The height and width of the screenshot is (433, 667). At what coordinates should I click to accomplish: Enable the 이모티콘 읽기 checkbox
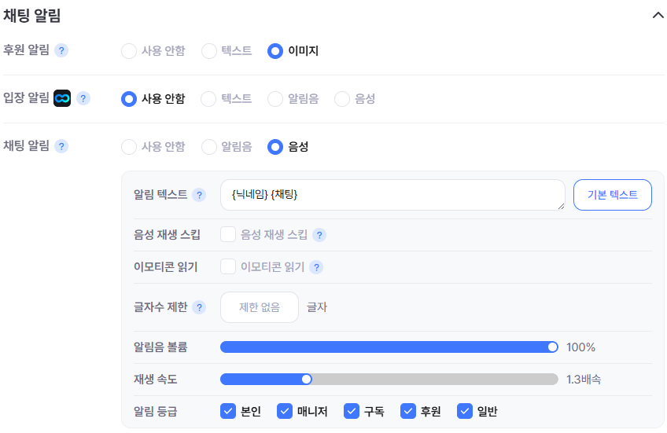228,266
